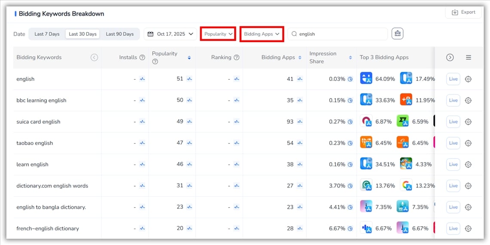The width and height of the screenshot is (490, 245).
Task: Click Installs help question mark icon
Action: point(142,58)
